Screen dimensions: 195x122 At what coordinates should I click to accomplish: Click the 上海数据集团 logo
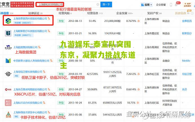click(x=8, y=47)
